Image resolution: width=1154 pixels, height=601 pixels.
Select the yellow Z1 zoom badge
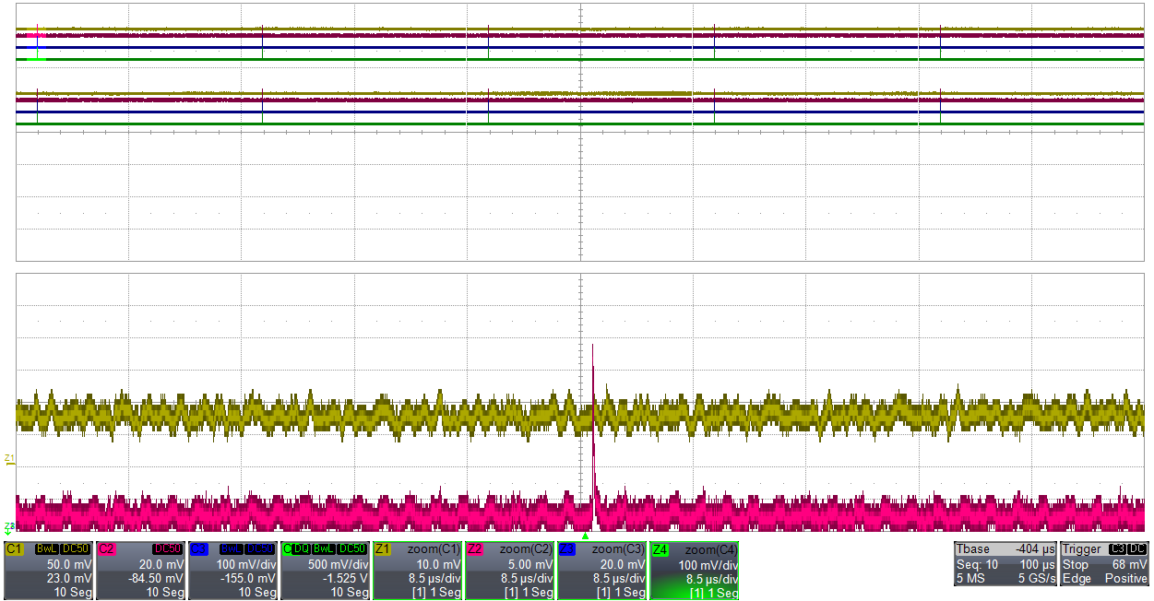tap(383, 549)
